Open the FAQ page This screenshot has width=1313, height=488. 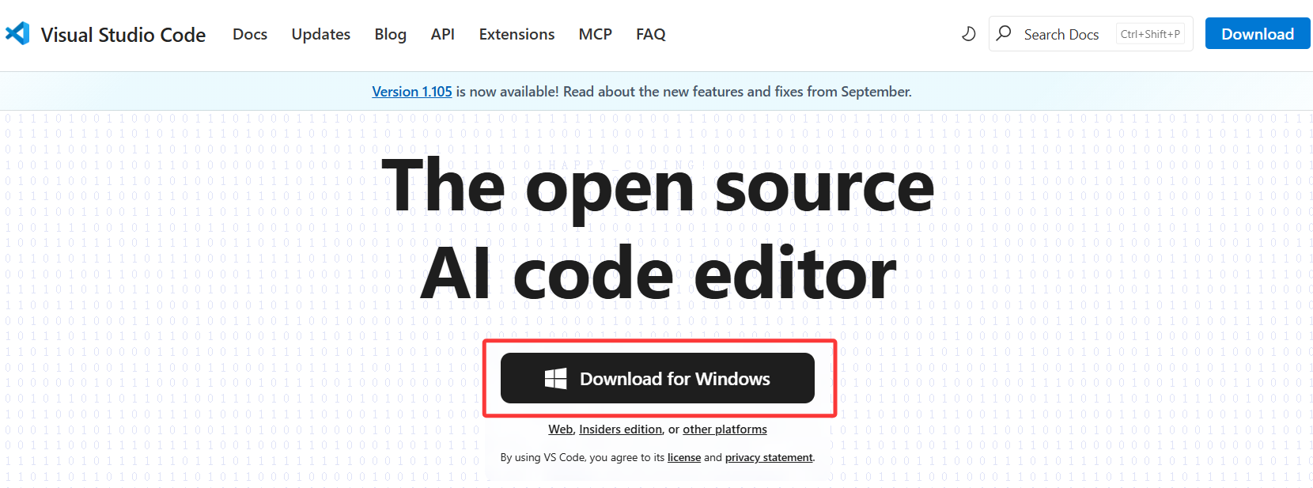pyautogui.click(x=651, y=34)
